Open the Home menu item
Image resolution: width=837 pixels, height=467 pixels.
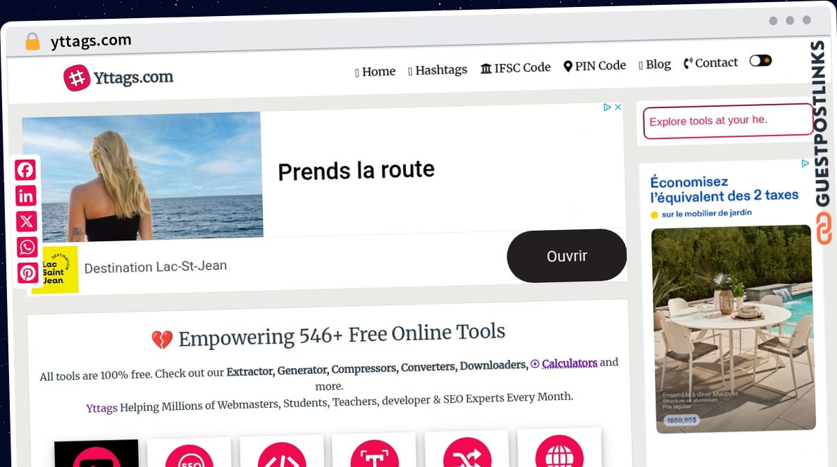(x=375, y=71)
